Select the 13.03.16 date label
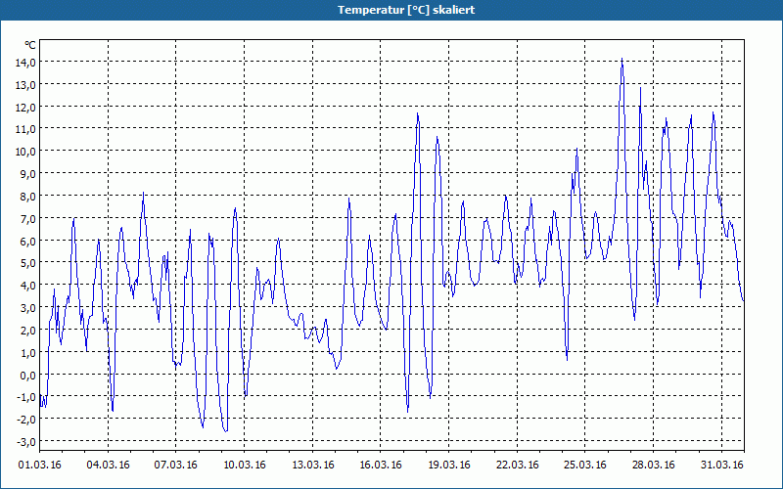 312,465
